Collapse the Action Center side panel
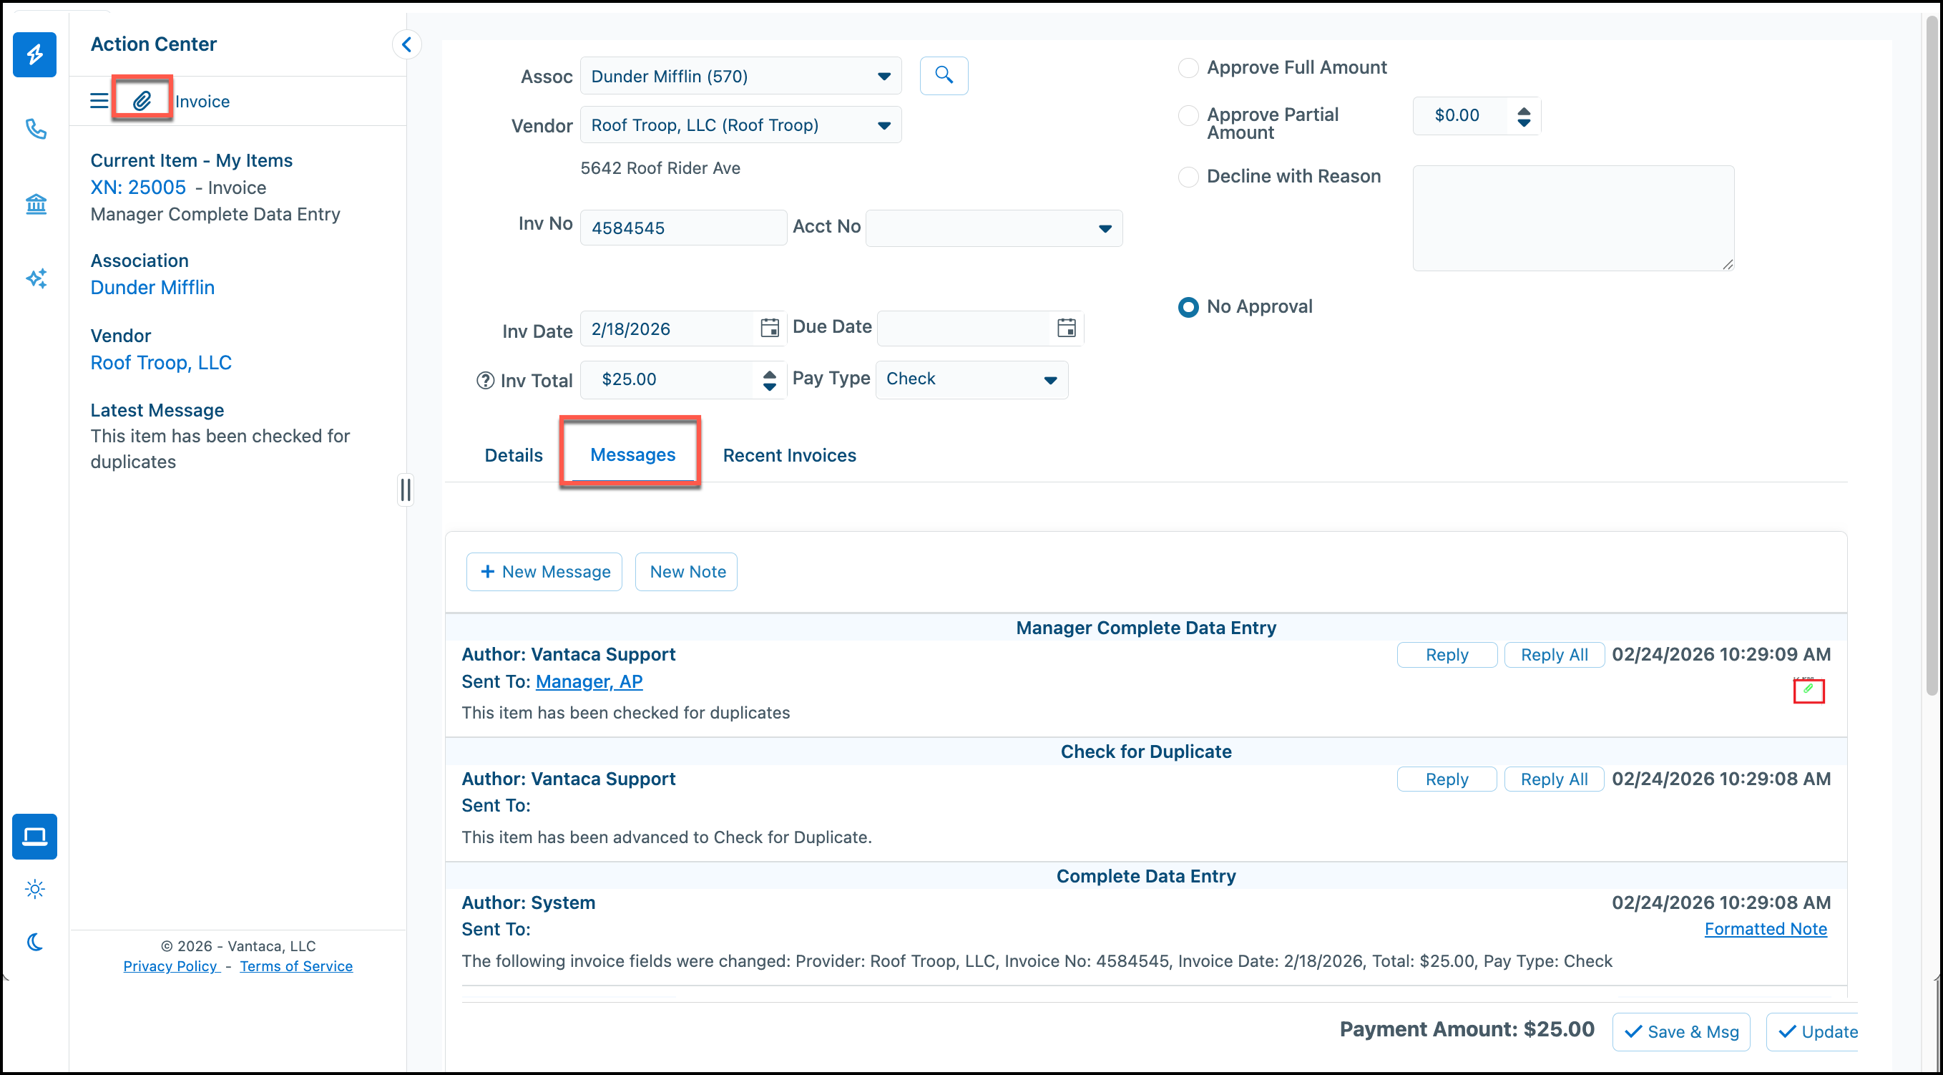The height and width of the screenshot is (1075, 1943). click(x=406, y=44)
